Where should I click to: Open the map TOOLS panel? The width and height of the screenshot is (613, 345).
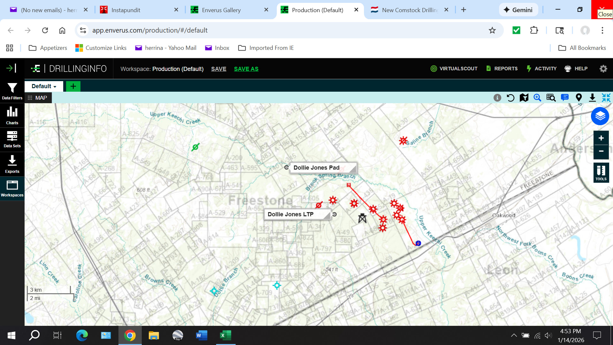tap(601, 172)
